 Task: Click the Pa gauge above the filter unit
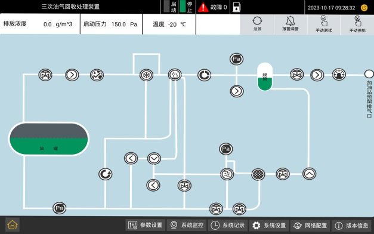pos(226,149)
